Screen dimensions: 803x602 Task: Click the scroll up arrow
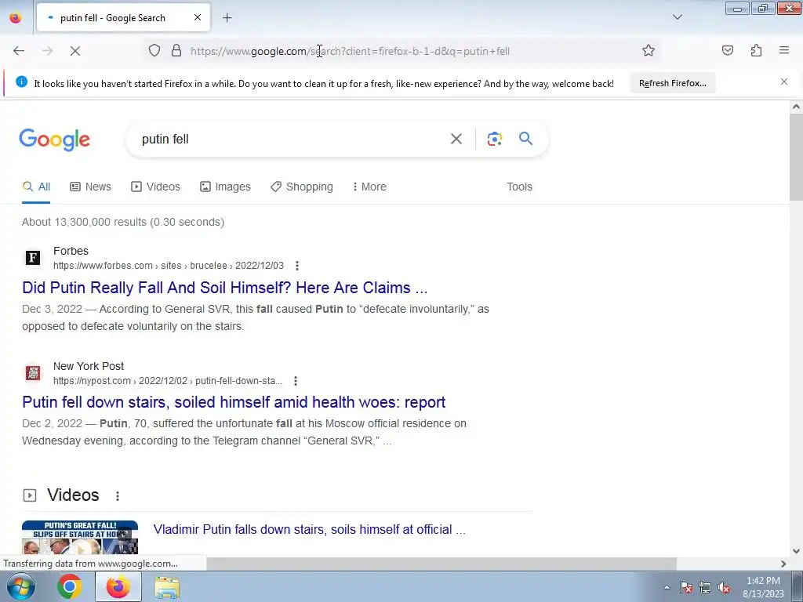pos(796,107)
